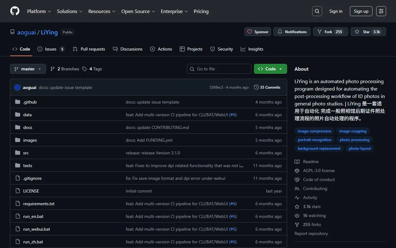Go to the Insights tab

point(252,49)
